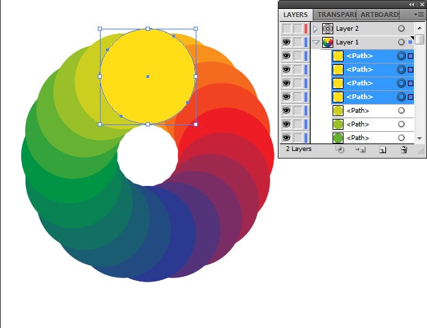This screenshot has height=328, width=427.
Task: Click the selected yellow circle on canvas
Action: point(148,77)
